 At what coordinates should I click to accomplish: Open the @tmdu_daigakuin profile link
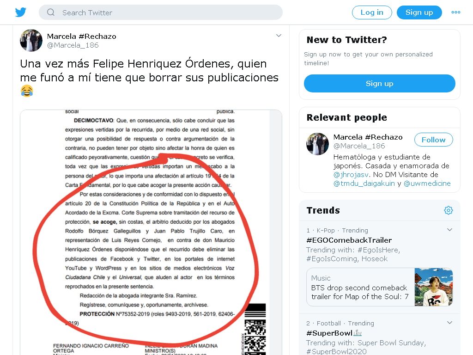(x=364, y=183)
